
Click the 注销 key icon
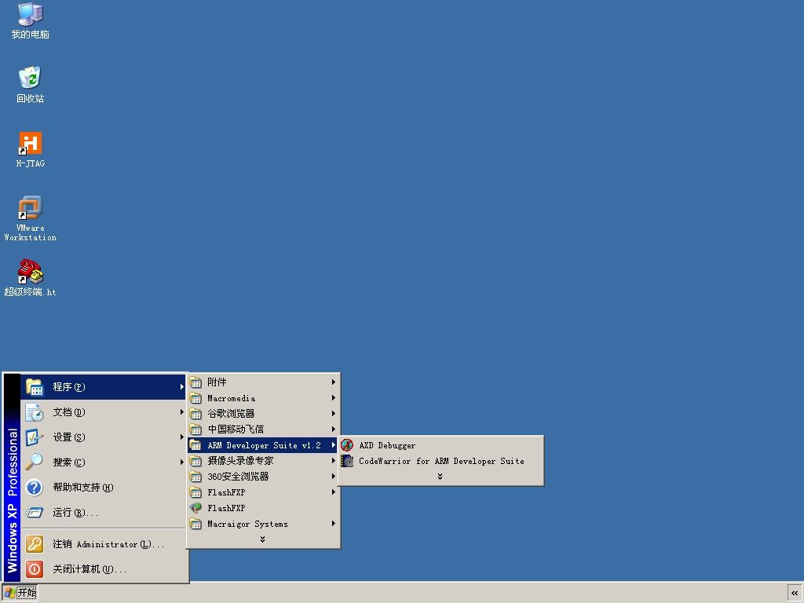tap(35, 544)
